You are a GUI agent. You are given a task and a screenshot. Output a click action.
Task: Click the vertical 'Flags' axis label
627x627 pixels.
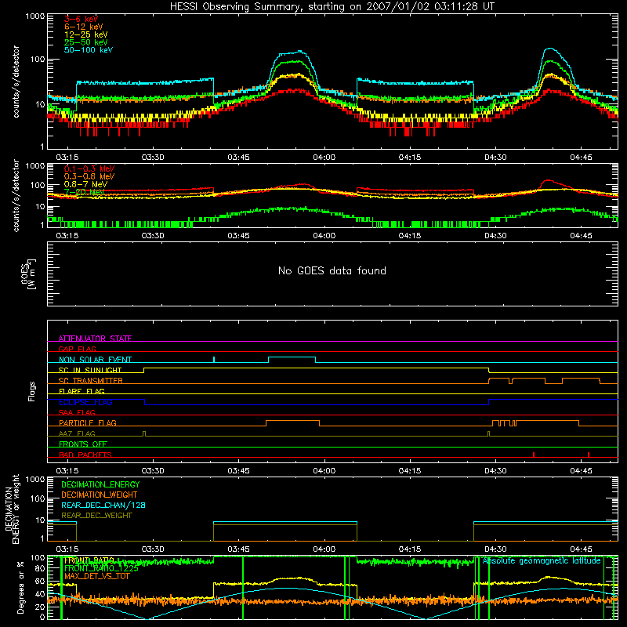[32, 391]
